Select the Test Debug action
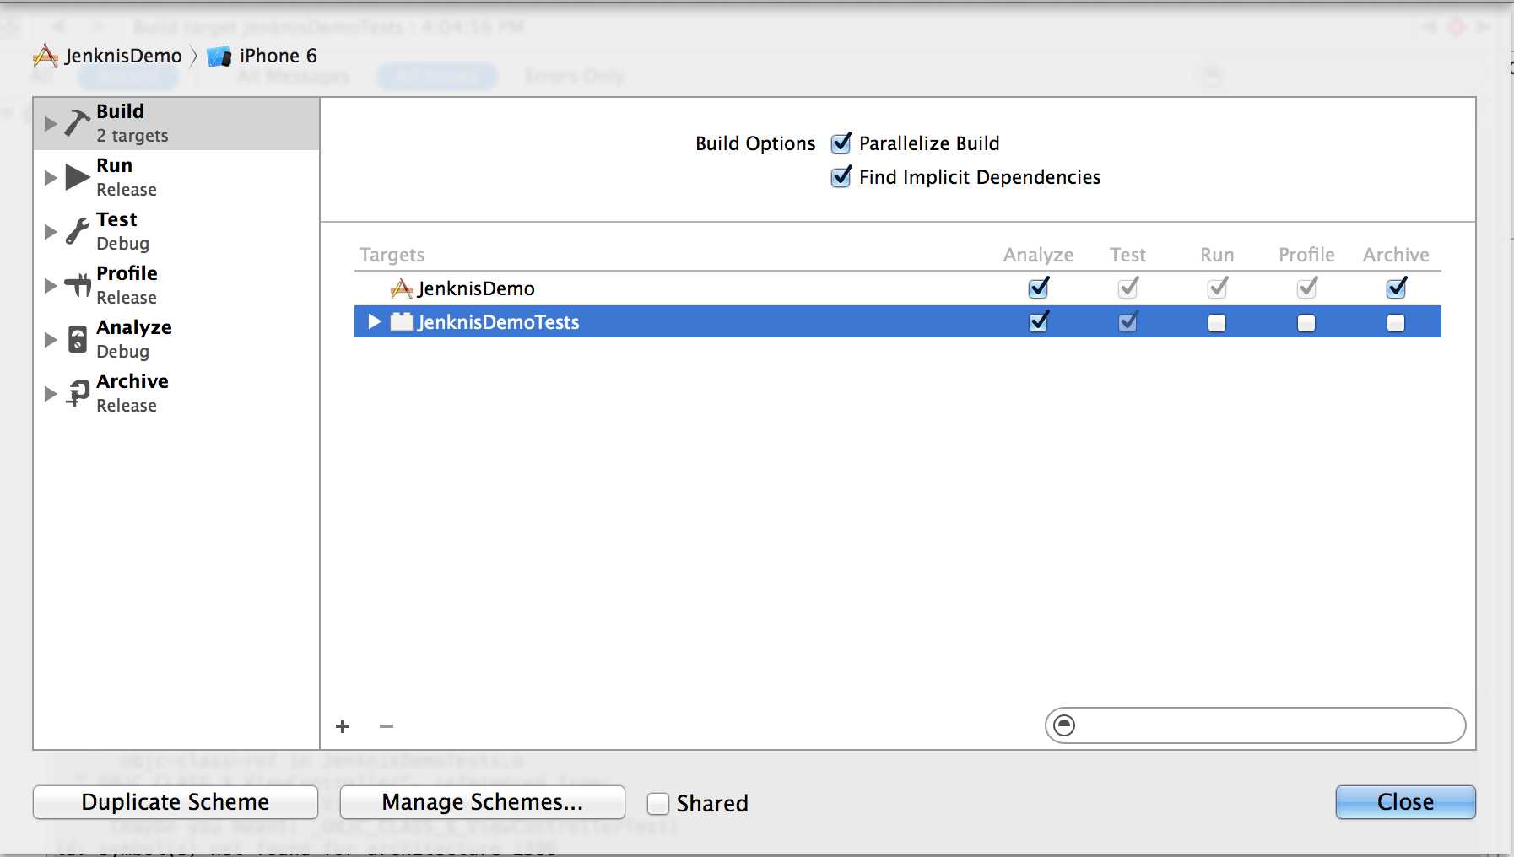 (176, 231)
